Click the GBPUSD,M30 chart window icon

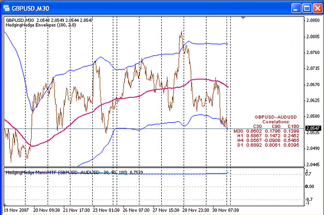point(7,8)
